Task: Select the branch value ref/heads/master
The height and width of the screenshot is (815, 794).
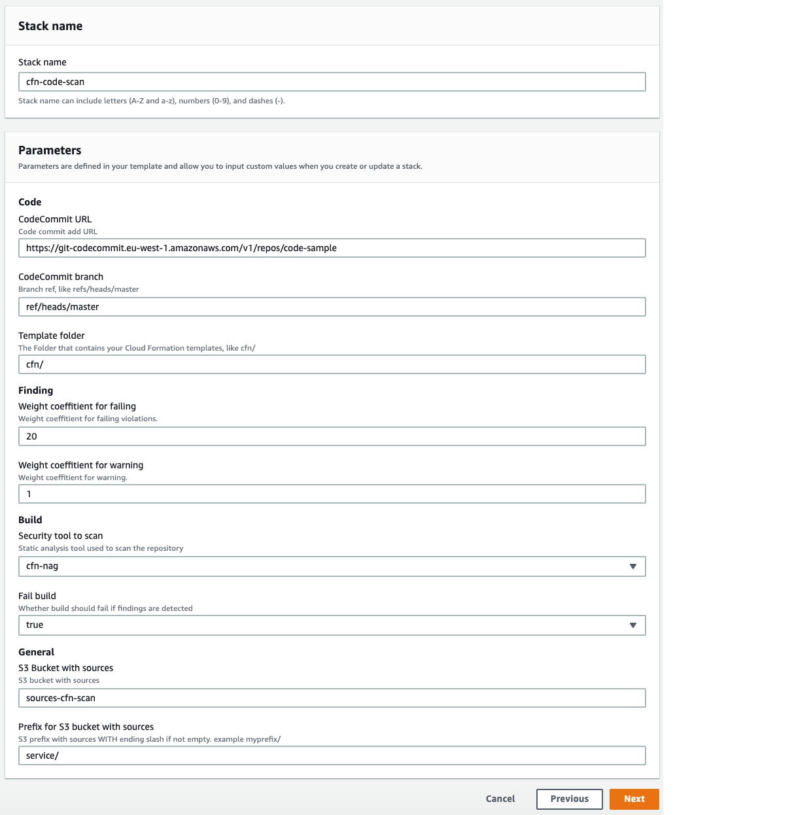Action: pyautogui.click(x=61, y=306)
